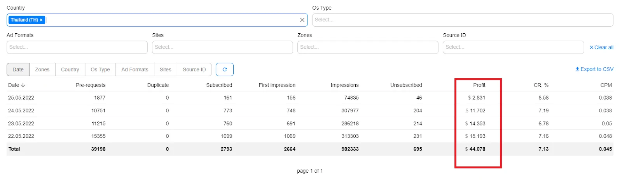Open the Zones filter dropdown

click(x=367, y=47)
